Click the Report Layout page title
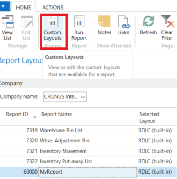The image size is (177, 179). (21, 61)
